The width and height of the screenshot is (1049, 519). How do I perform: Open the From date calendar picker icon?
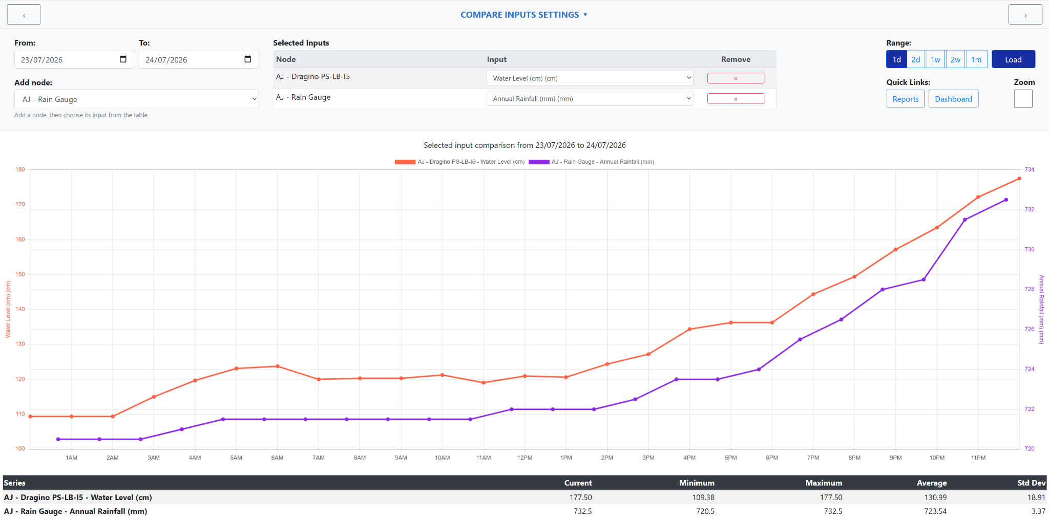pyautogui.click(x=123, y=59)
